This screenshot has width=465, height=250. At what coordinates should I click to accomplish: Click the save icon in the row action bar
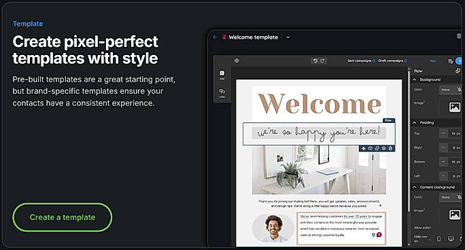tap(371, 148)
